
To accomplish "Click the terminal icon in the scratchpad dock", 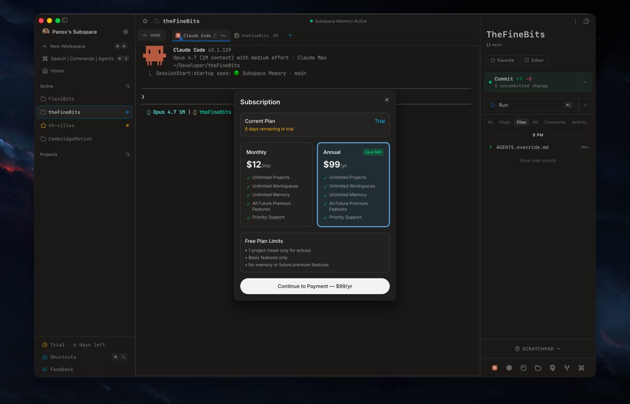I will click(523, 368).
